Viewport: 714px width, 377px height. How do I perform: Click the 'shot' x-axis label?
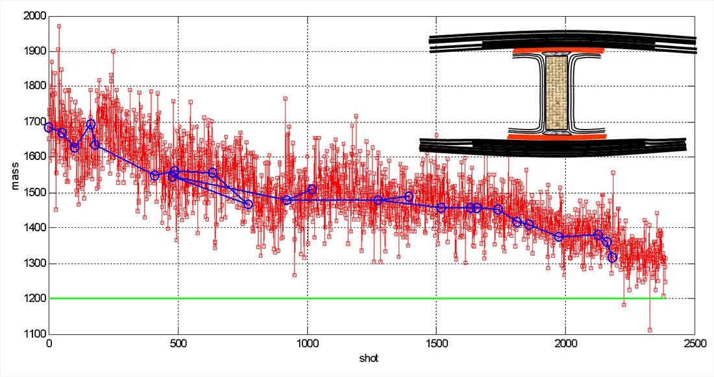(x=369, y=359)
